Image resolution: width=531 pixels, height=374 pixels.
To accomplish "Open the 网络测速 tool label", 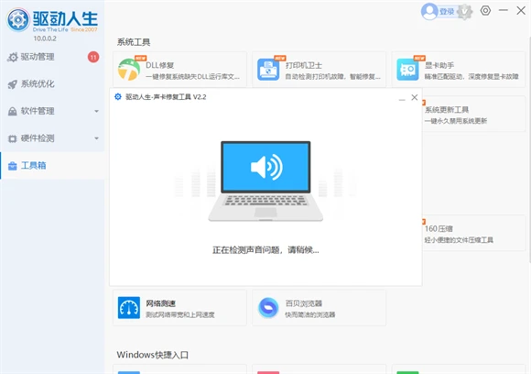I will [x=160, y=303].
